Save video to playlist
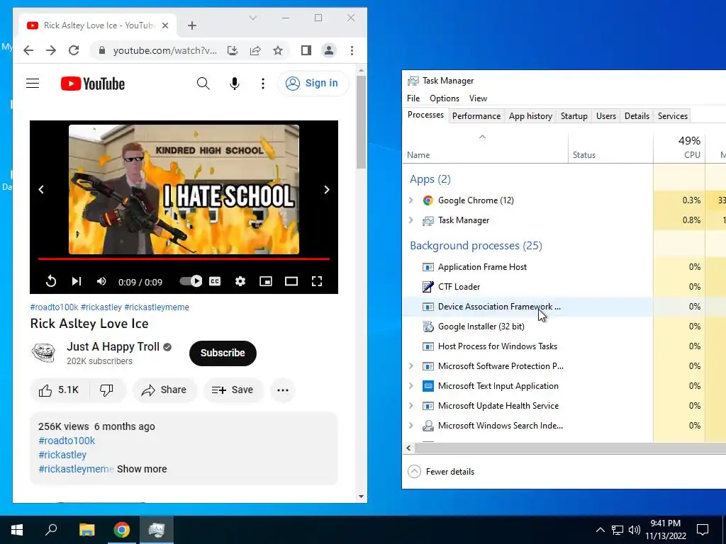Image resolution: width=726 pixels, height=544 pixels. (233, 390)
